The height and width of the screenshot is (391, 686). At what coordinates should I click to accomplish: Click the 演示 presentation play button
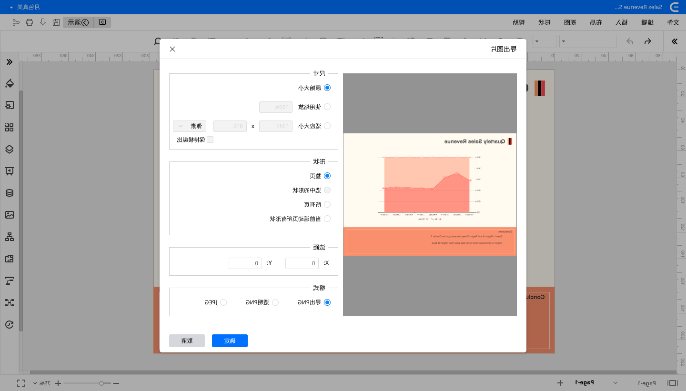coord(78,22)
